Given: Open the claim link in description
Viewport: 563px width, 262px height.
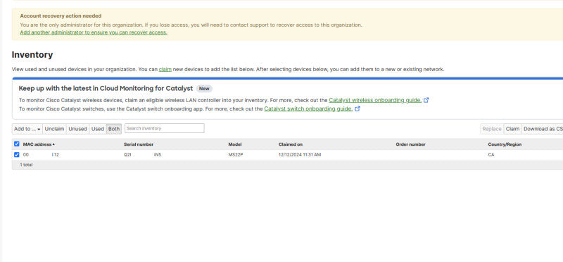Looking at the screenshot, I should [165, 69].
